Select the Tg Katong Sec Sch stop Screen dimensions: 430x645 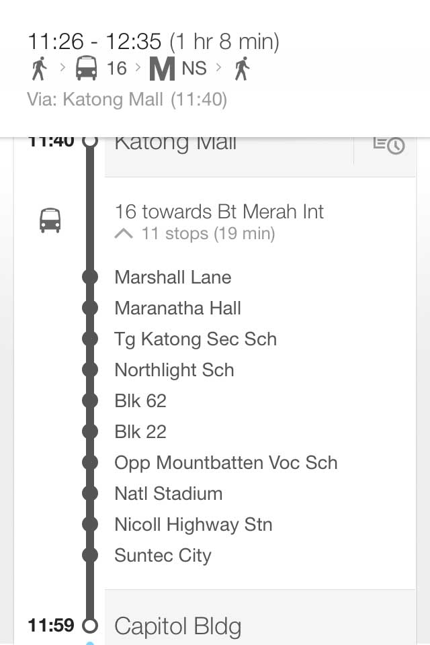point(195,339)
